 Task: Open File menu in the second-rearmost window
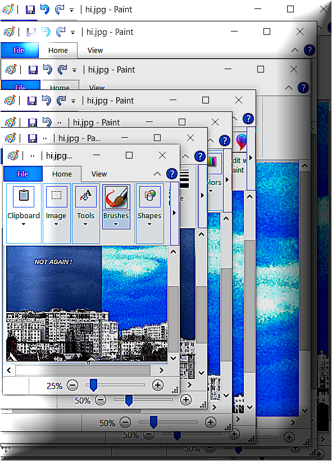click(19, 50)
